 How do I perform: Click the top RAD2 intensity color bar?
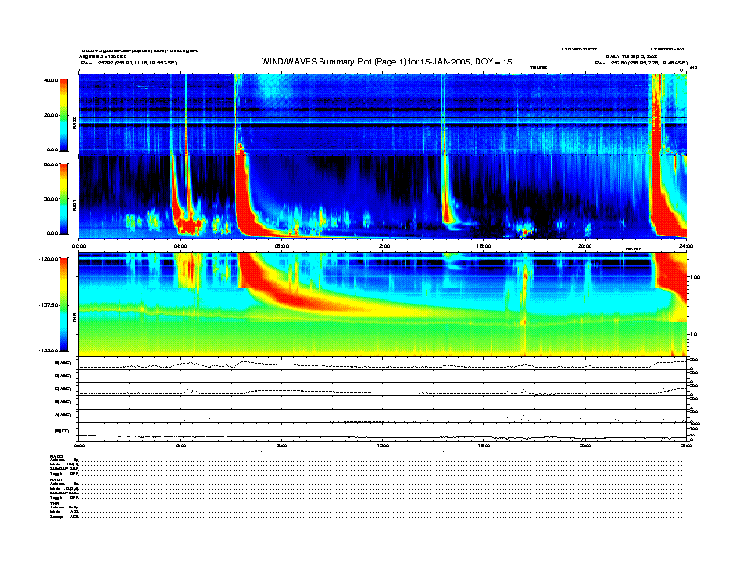click(x=64, y=115)
